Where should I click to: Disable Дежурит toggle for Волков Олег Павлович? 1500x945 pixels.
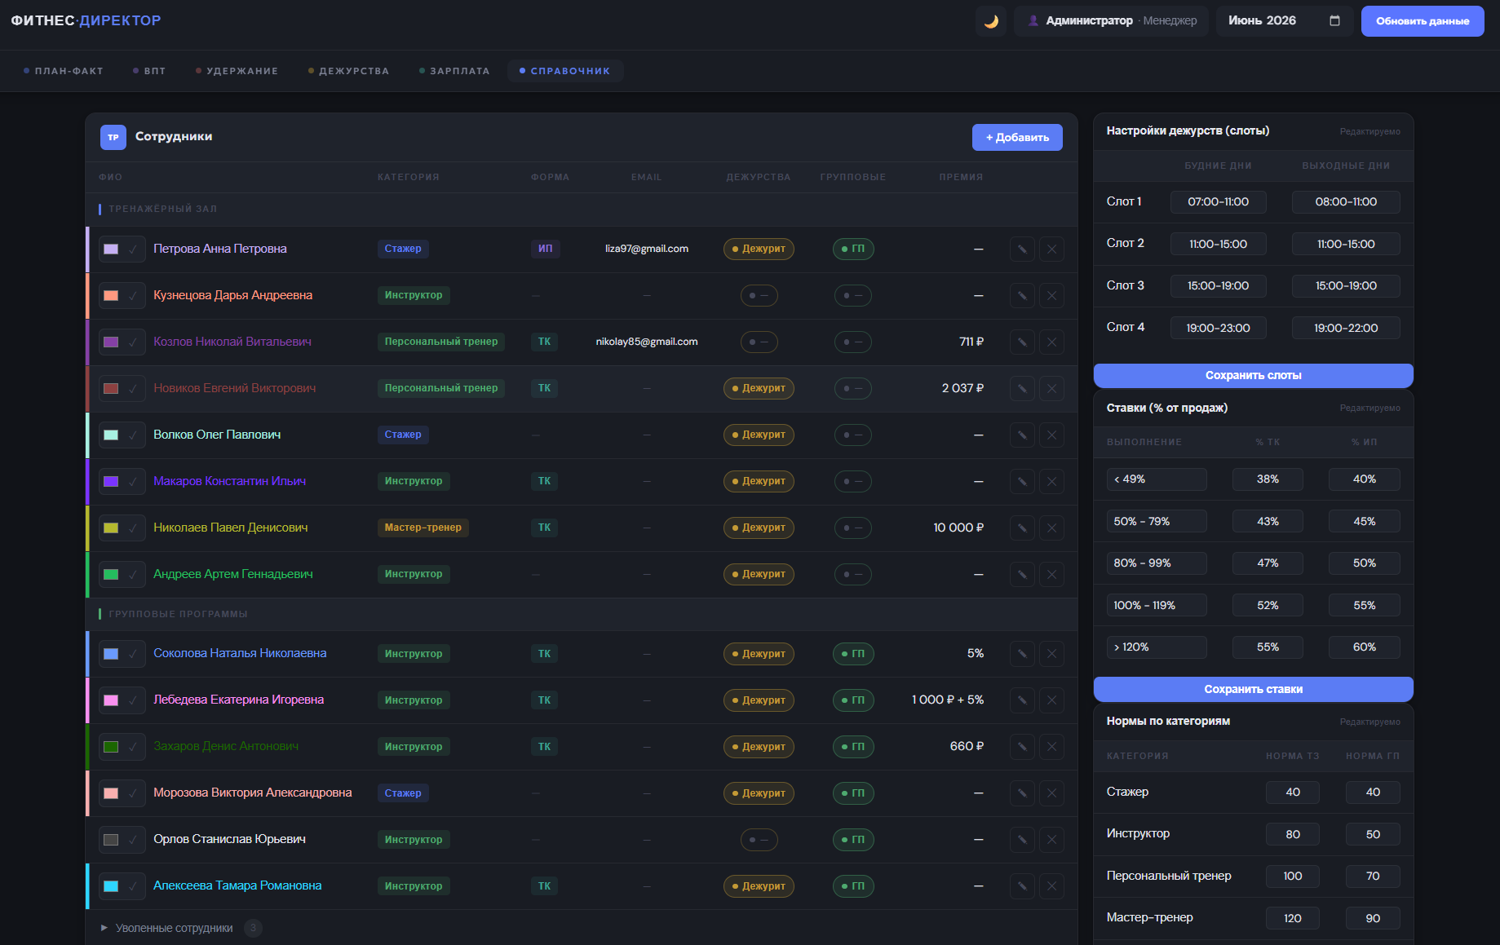coord(759,435)
